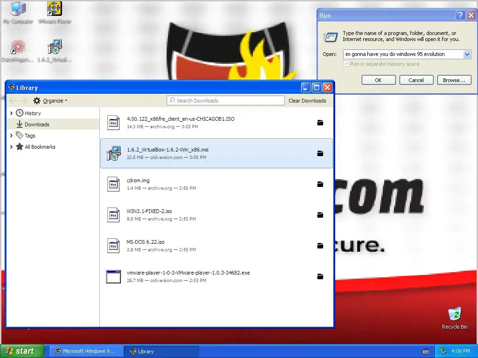Switch to Library taskbar button
This screenshot has height=358, width=478.
[x=162, y=351]
